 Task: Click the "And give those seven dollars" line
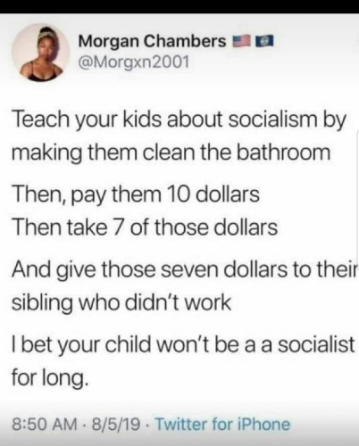point(184,270)
